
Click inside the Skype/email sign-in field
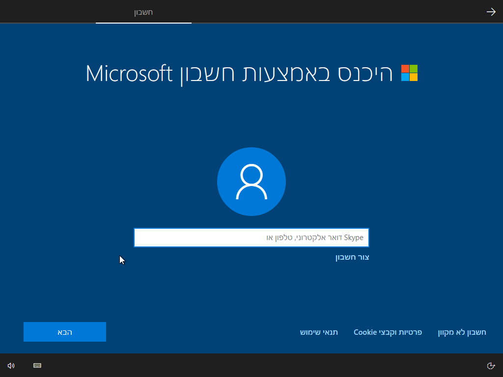coord(251,237)
